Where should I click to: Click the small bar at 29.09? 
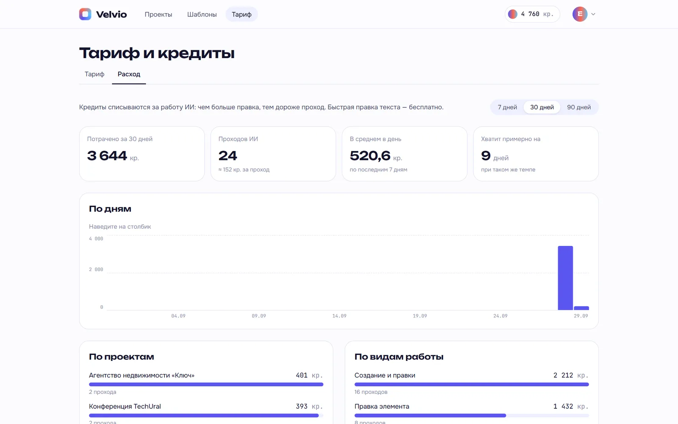click(581, 308)
